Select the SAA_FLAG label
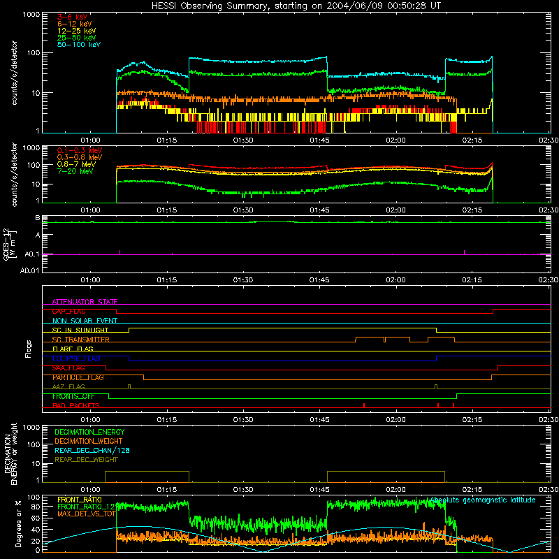The height and width of the screenshot is (559, 559). [68, 368]
